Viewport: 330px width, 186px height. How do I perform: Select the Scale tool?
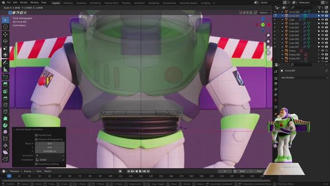tap(5, 48)
